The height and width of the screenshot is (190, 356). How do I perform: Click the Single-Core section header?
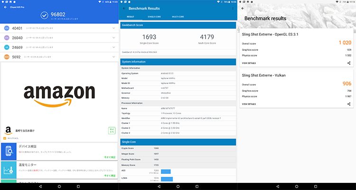(178, 142)
